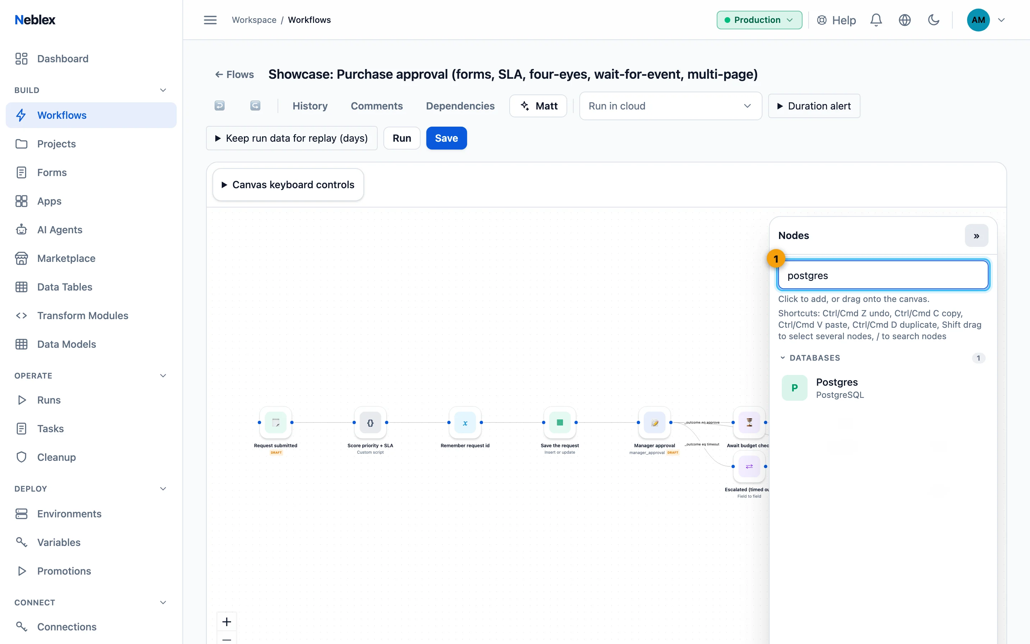Viewport: 1030px width, 644px height.
Task: Collapse the DATABASES category
Action: point(883,358)
